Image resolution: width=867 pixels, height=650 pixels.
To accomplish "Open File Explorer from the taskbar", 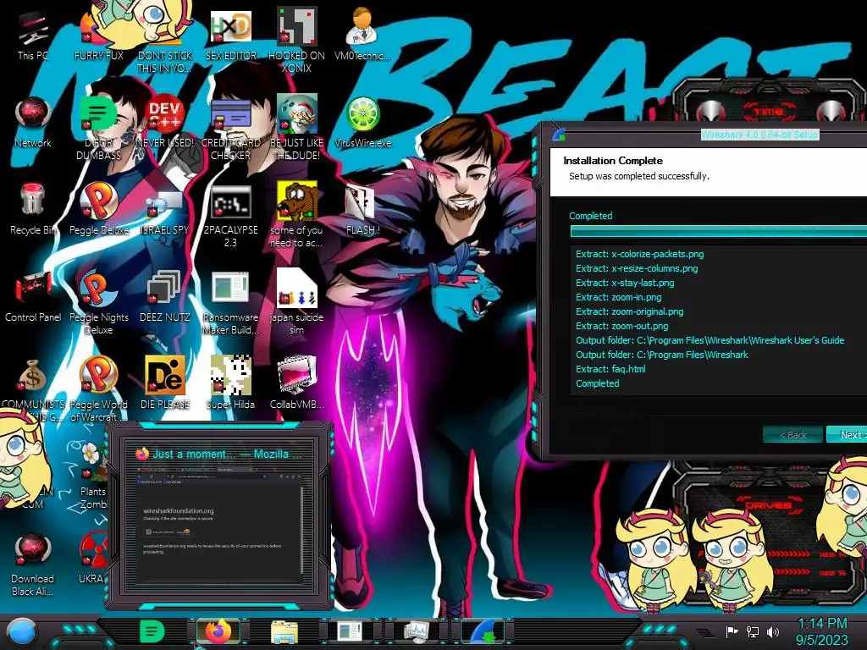I will (x=284, y=632).
